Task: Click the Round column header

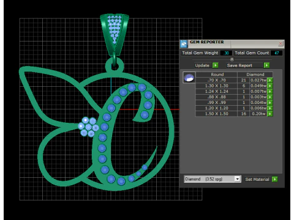Action: coord(217,75)
